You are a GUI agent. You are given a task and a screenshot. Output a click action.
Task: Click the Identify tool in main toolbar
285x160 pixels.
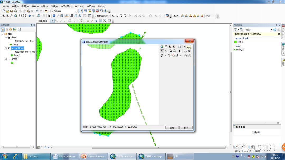[54, 16]
